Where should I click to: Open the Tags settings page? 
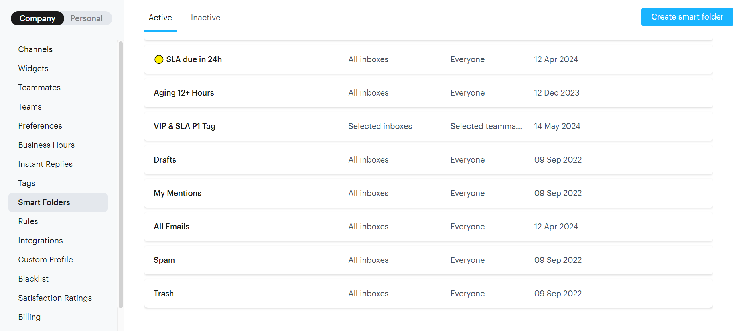pyautogui.click(x=27, y=183)
